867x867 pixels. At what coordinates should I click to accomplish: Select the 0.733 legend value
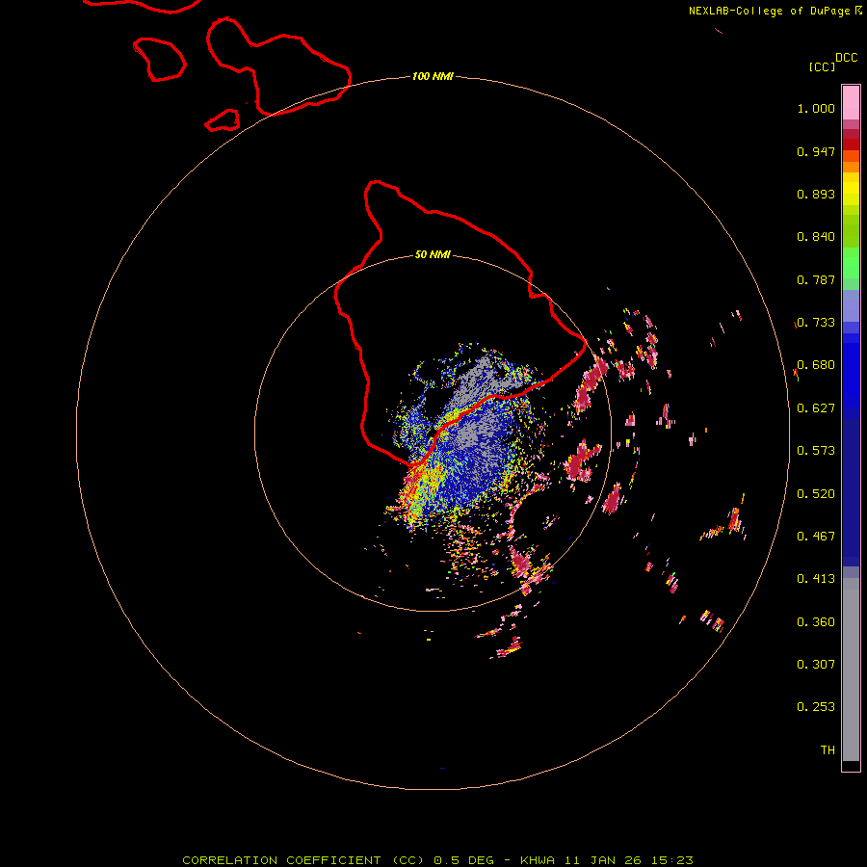click(816, 323)
